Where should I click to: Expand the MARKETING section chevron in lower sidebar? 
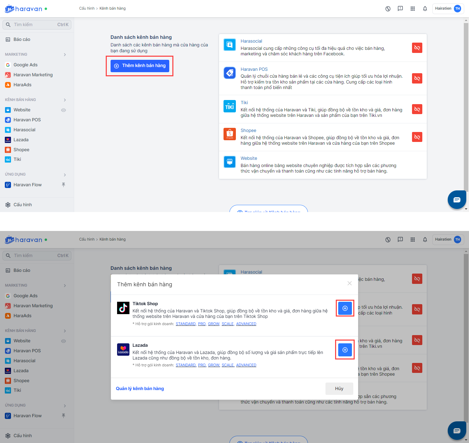coord(65,286)
